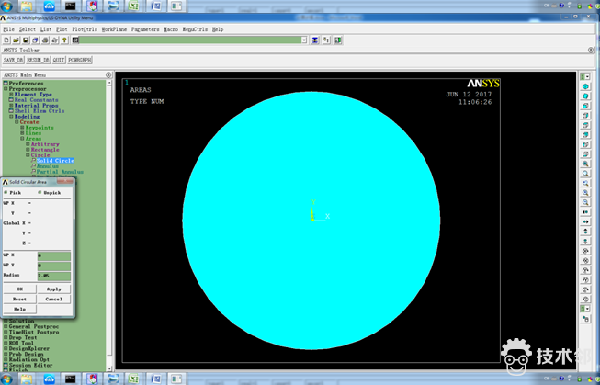The width and height of the screenshot is (600, 385).
Task: Click Cancel in Solid Circular Area dialog
Action: pos(54,299)
